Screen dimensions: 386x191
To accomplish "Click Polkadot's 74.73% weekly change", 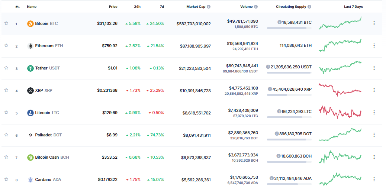I will (x=155, y=135).
